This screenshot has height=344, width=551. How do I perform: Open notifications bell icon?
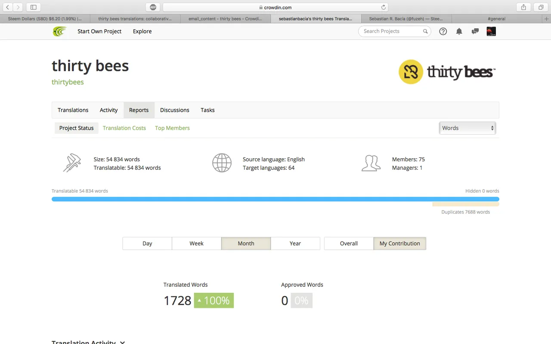pos(459,31)
